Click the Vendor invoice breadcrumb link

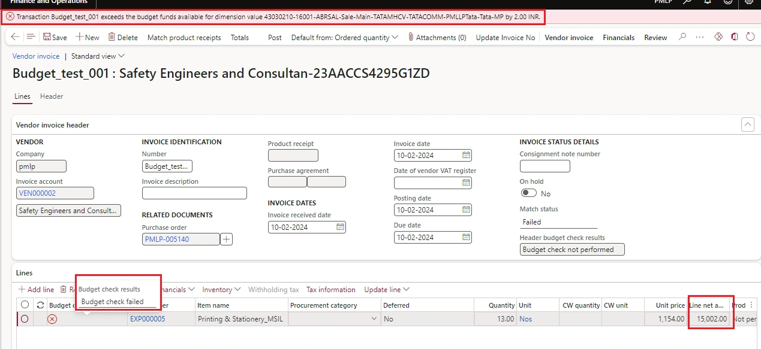click(36, 56)
